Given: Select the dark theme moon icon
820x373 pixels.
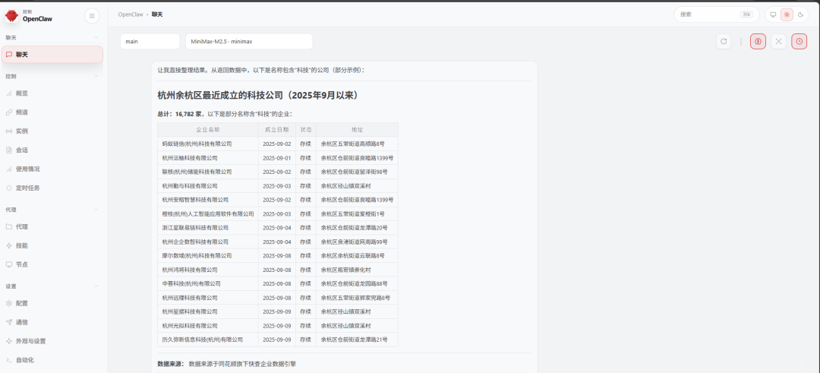Looking at the screenshot, I should coord(801,14).
